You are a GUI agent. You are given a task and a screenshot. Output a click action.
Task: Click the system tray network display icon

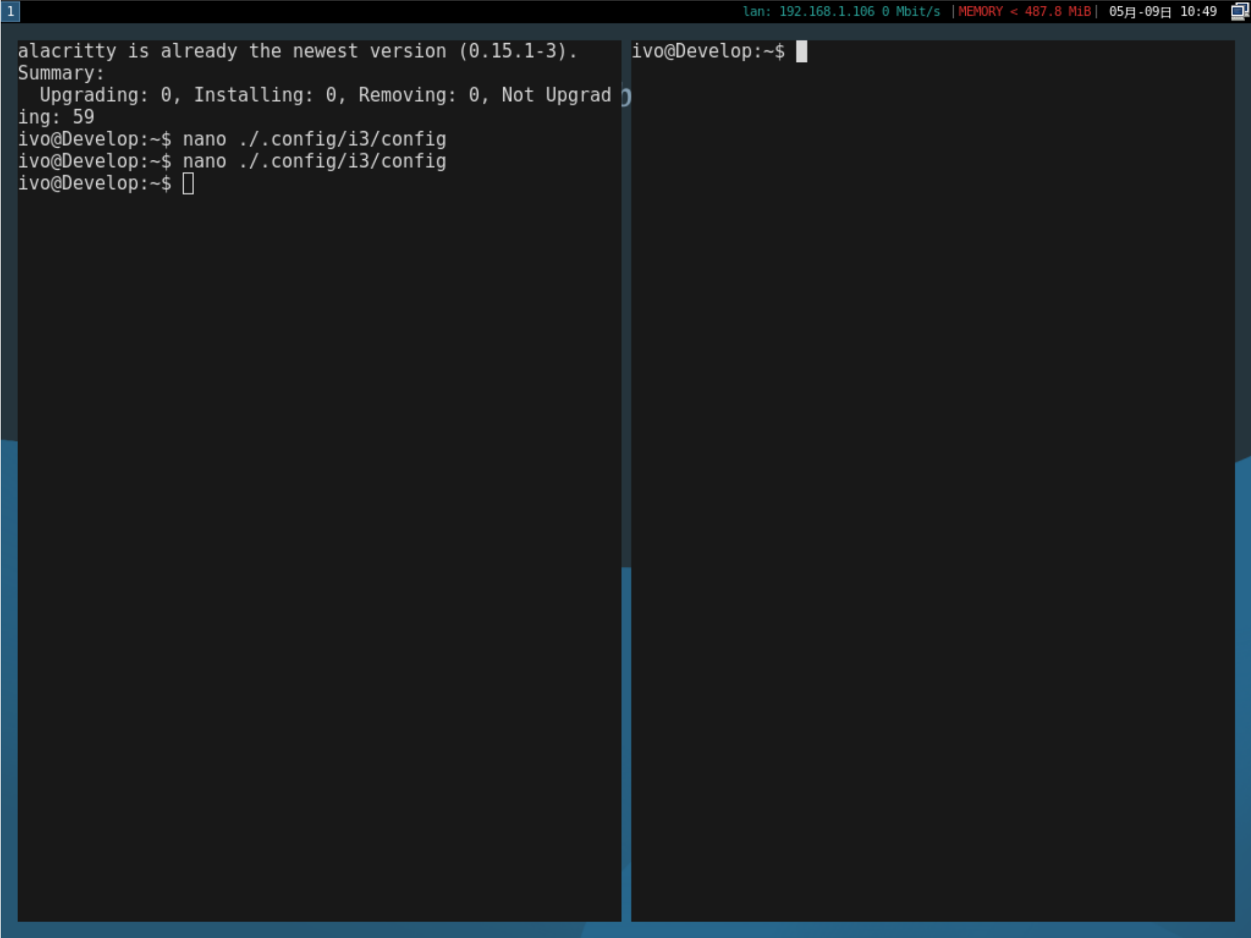pyautogui.click(x=1239, y=11)
